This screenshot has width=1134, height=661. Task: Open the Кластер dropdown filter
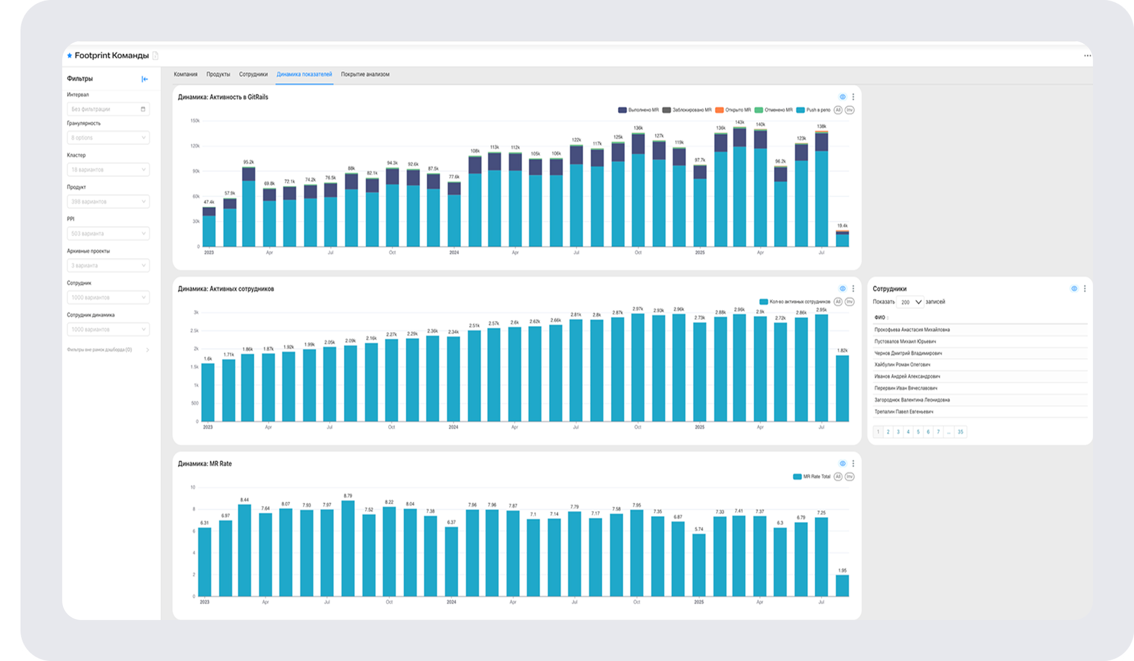108,170
